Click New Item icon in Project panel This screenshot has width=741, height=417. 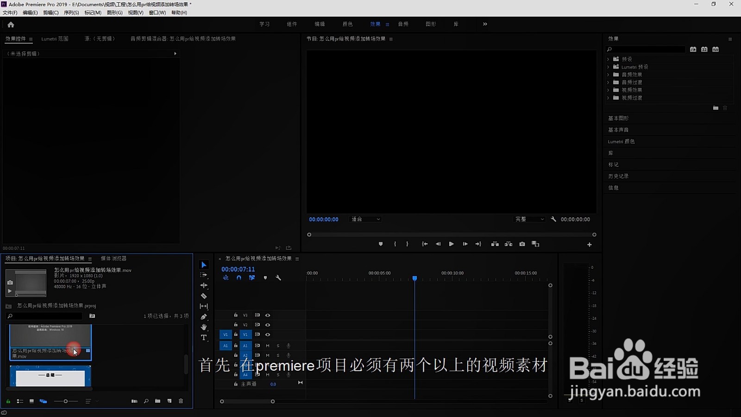click(x=170, y=401)
